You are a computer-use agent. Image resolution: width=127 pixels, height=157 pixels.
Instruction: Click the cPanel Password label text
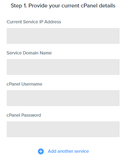click(x=24, y=115)
